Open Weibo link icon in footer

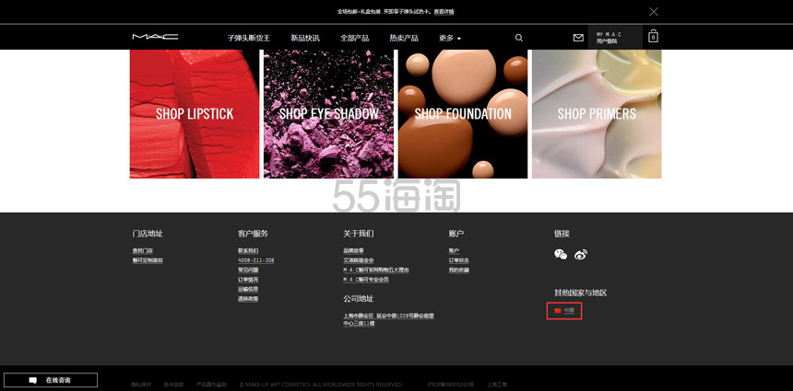pos(581,254)
